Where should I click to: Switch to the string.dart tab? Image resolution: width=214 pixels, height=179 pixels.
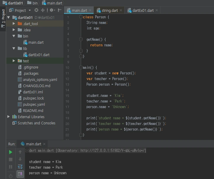click(110, 10)
